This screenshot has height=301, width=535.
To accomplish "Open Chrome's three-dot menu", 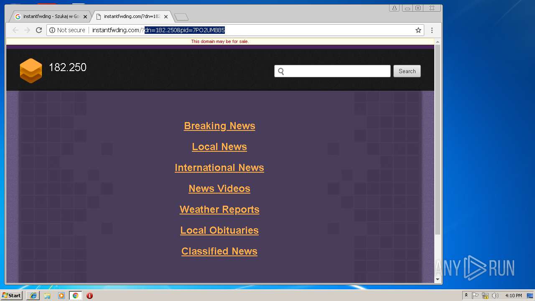I will point(432,30).
